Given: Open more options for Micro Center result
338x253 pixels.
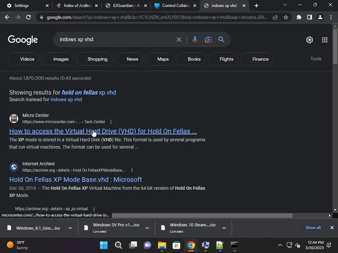Looking at the screenshot, I should pyautogui.click(x=111, y=122).
